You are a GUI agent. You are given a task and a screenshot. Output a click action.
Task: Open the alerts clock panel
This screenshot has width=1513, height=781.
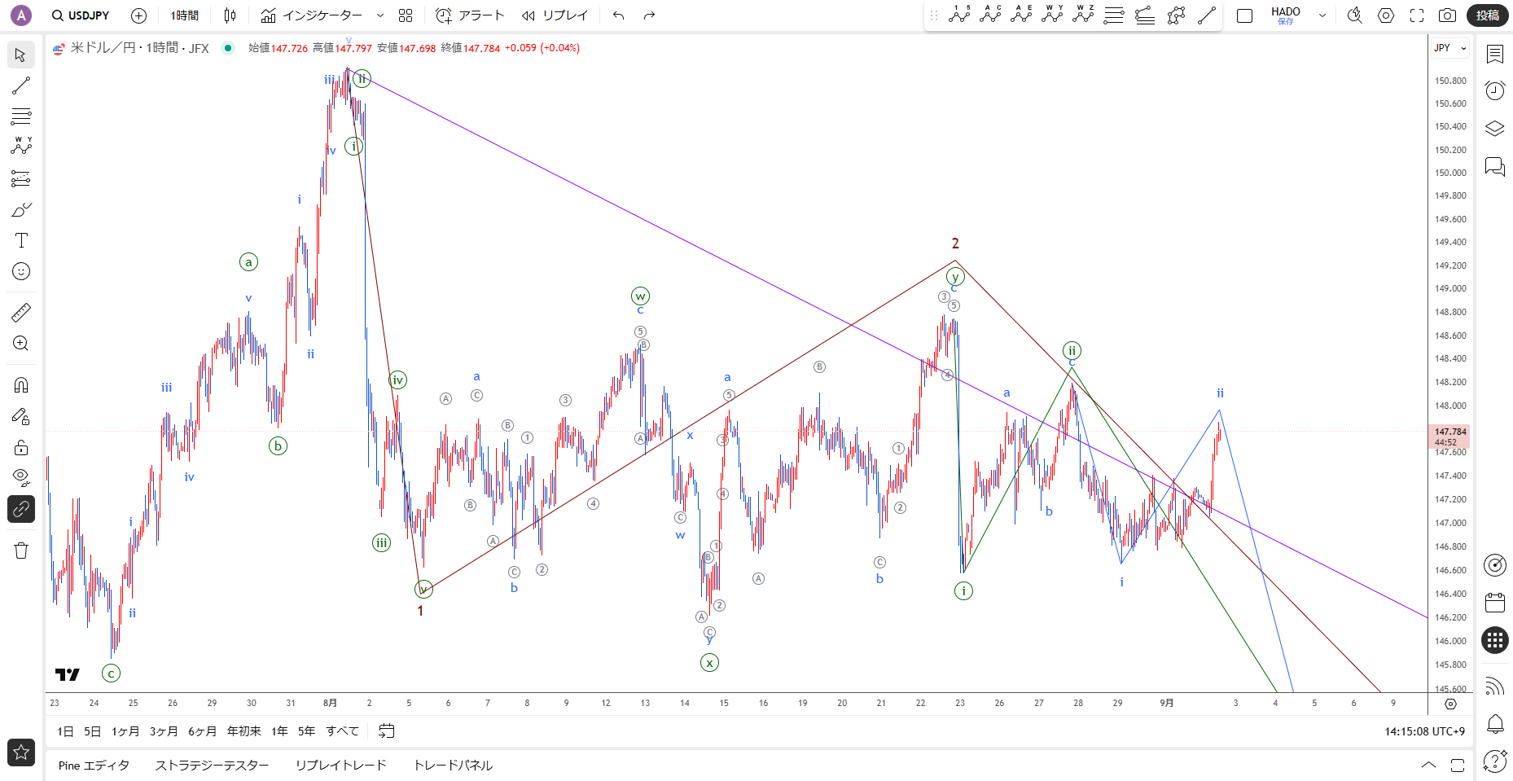coord(1495,90)
